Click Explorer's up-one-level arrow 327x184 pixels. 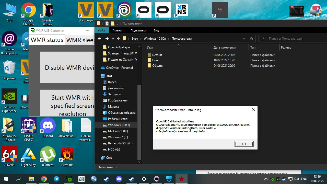pos(118,39)
